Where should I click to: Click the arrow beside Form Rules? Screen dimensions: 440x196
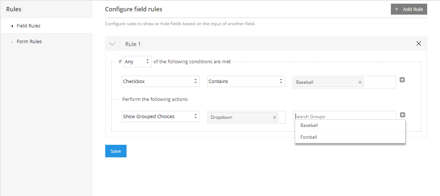[x=12, y=42]
